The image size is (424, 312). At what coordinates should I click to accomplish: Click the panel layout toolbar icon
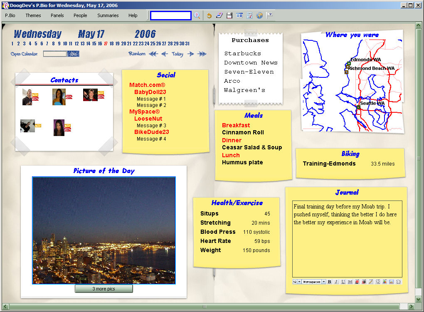239,15
